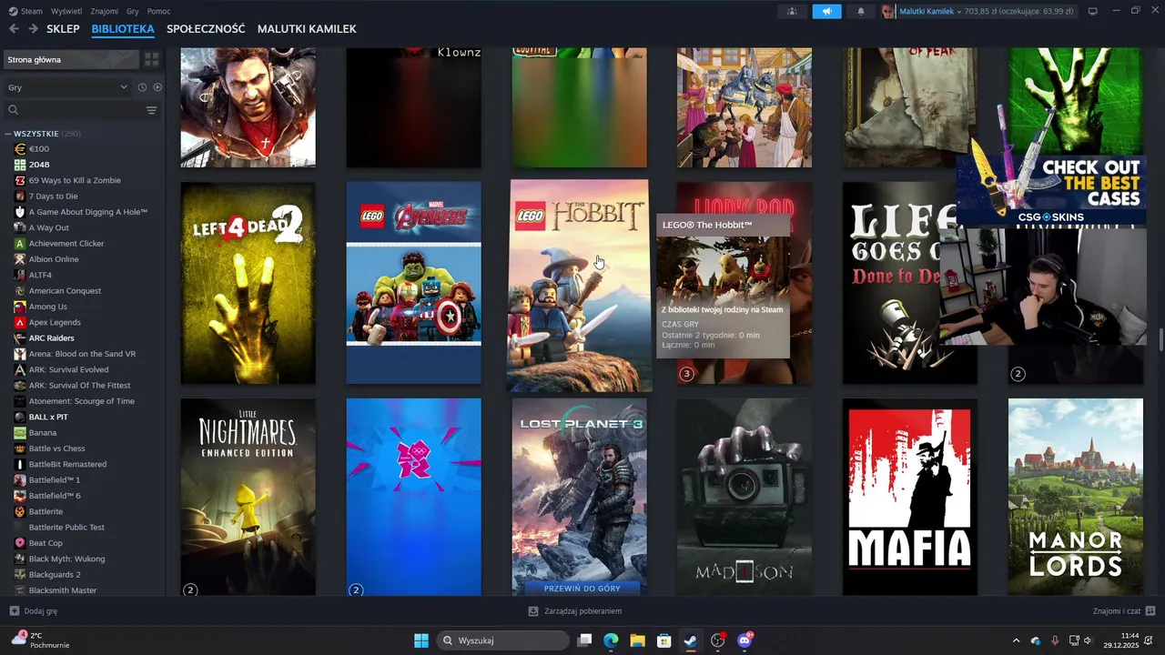Viewport: 1165px width, 655px height.
Task: Click the library vertical scrollbar handle
Action: pyautogui.click(x=1160, y=340)
